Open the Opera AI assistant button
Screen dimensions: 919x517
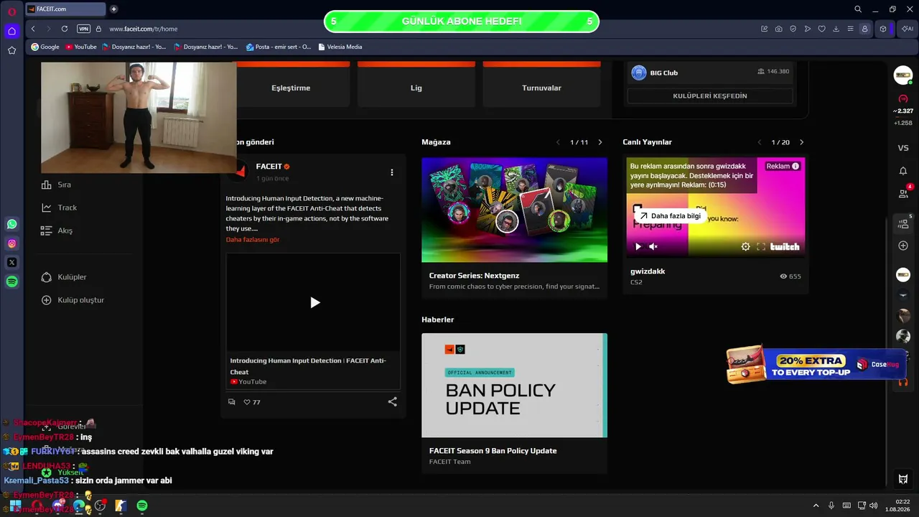(908, 29)
